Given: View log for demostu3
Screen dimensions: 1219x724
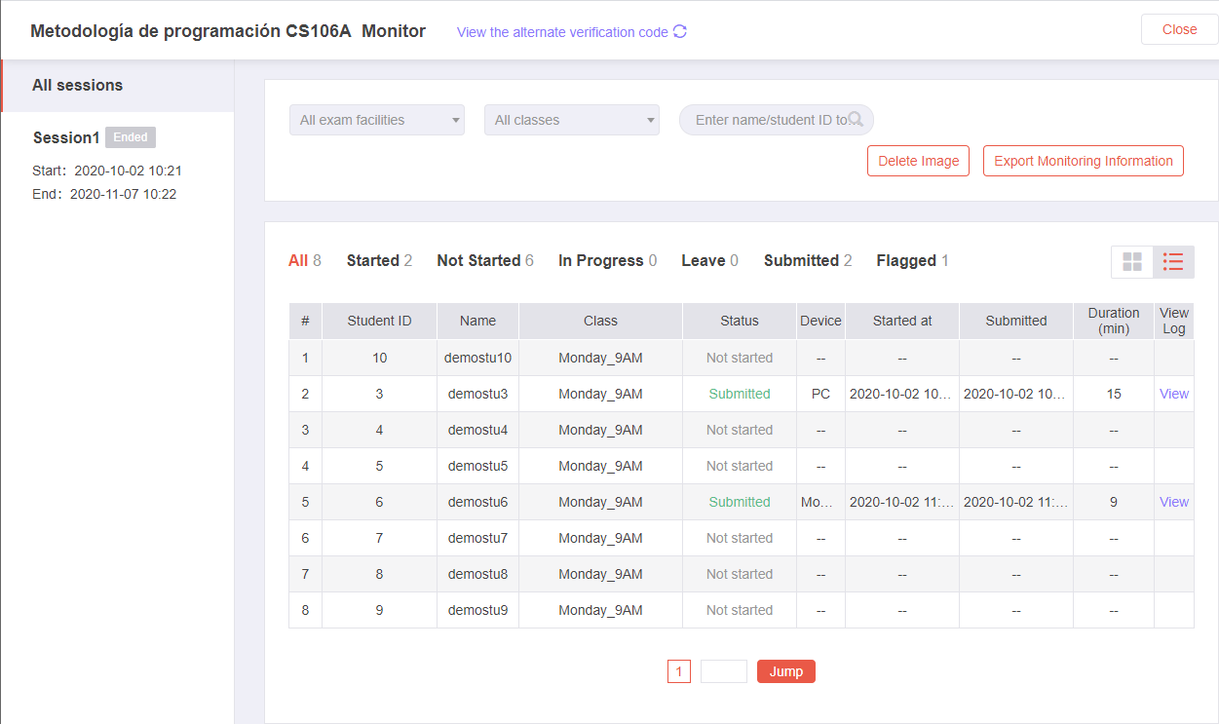Looking at the screenshot, I should pos(1173,394).
